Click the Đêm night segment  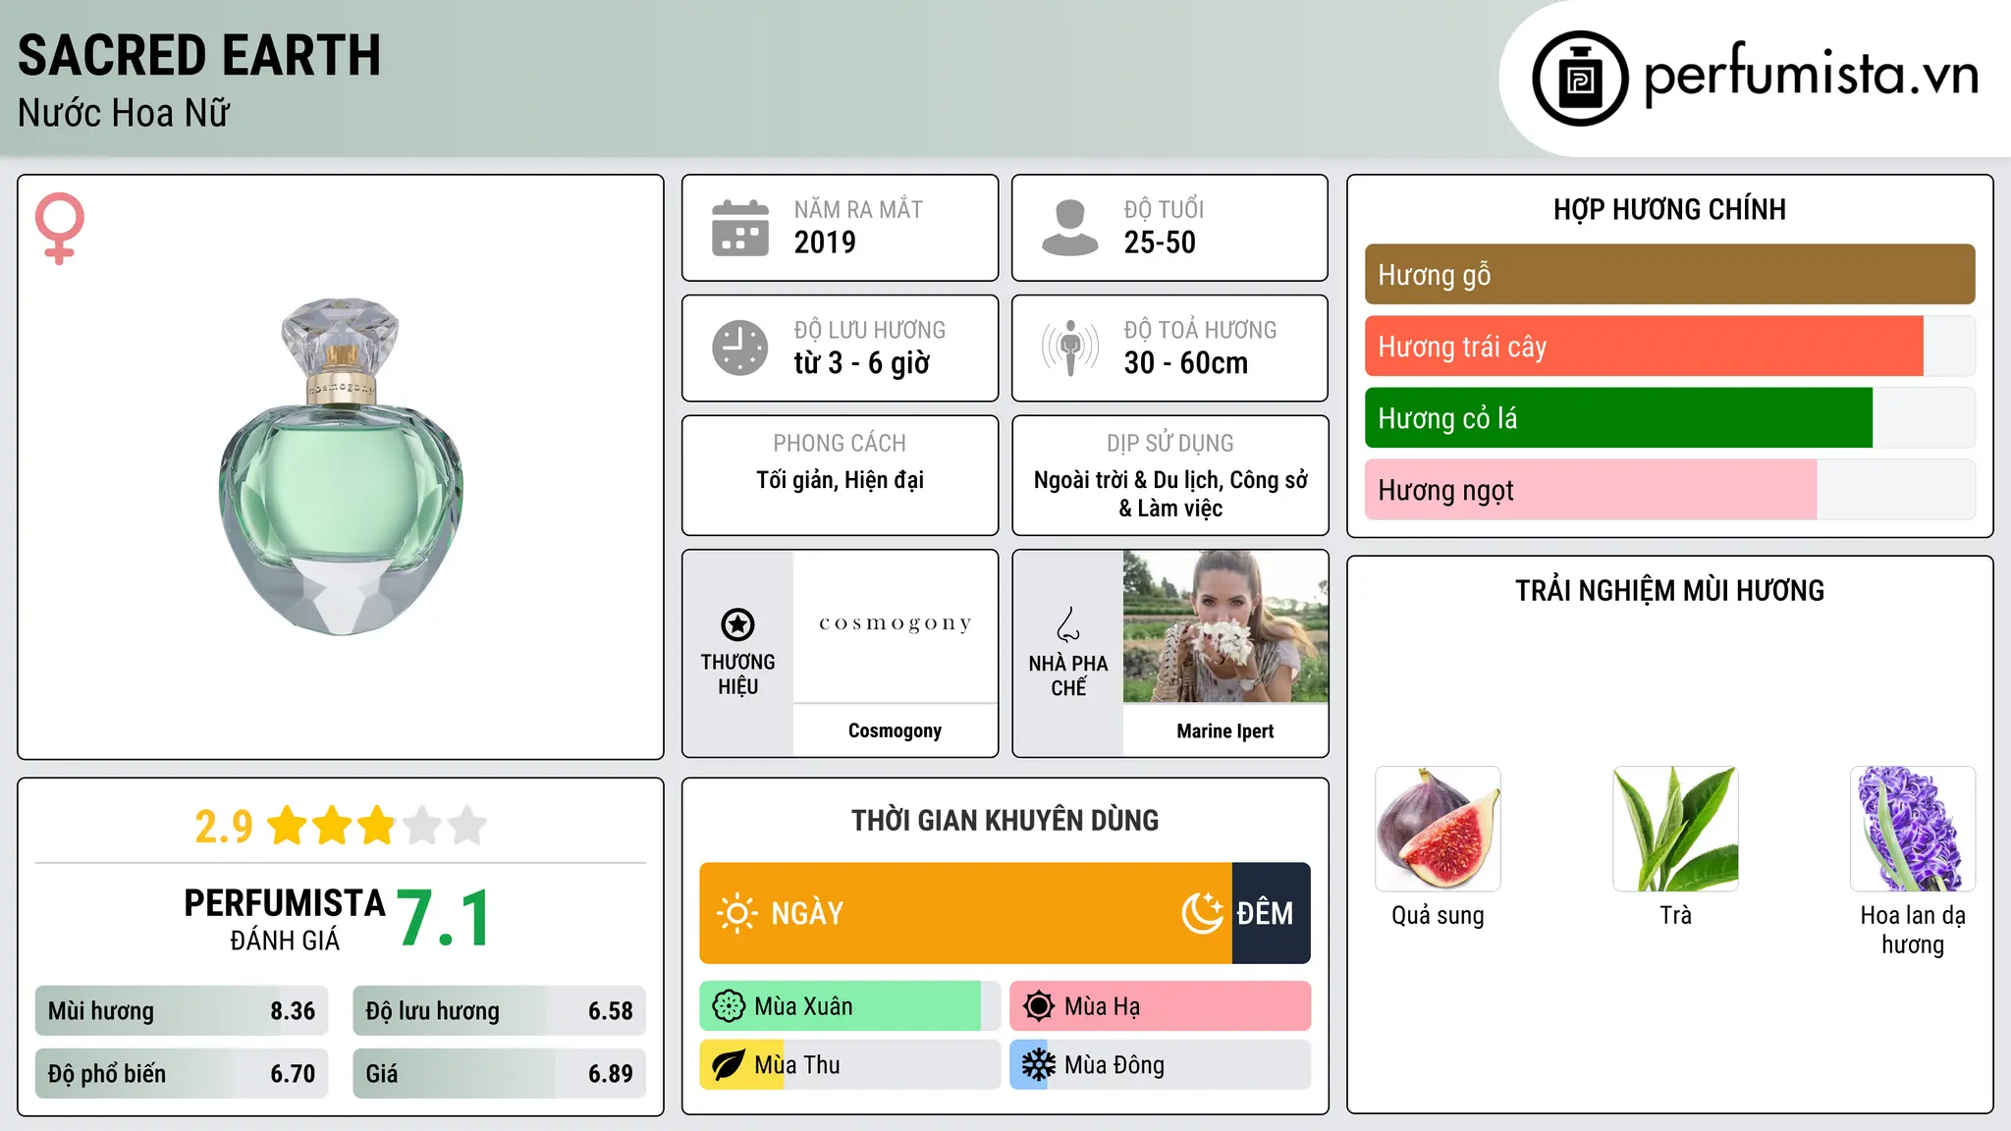point(1271,913)
